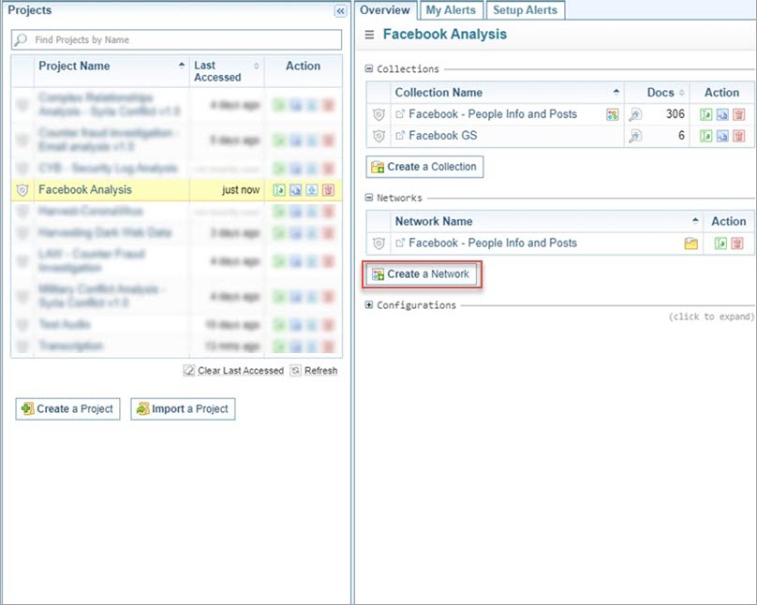Image resolution: width=757 pixels, height=605 pixels.
Task: Click magnifier search icon in Facebook GS row
Action: pyautogui.click(x=634, y=136)
